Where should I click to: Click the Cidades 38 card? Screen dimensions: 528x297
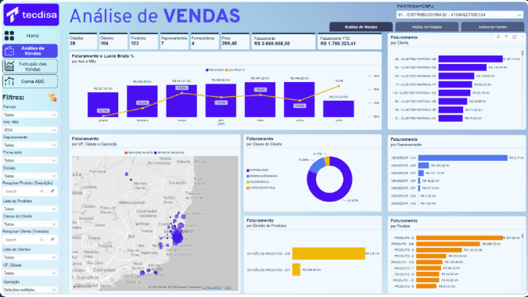pyautogui.click(x=83, y=41)
